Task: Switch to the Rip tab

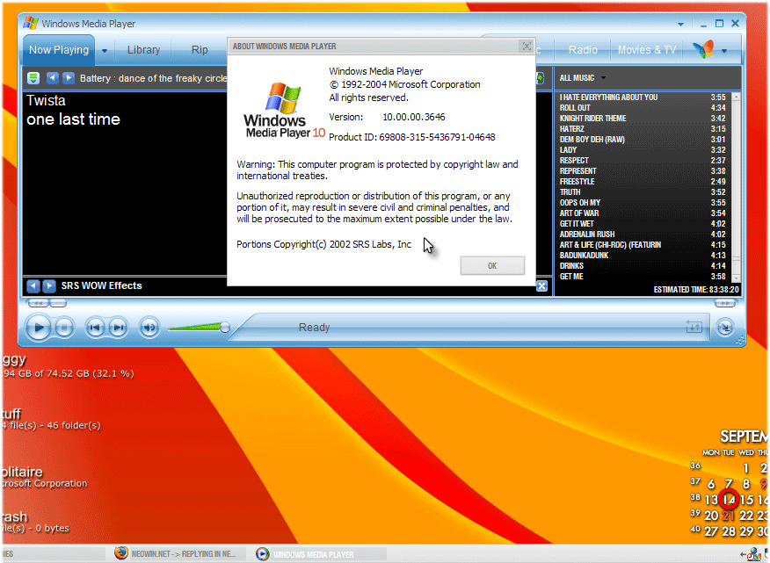Action: [x=200, y=50]
